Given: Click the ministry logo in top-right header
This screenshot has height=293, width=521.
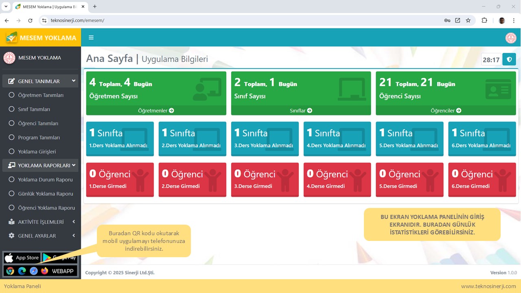Looking at the screenshot, I should 511,38.
